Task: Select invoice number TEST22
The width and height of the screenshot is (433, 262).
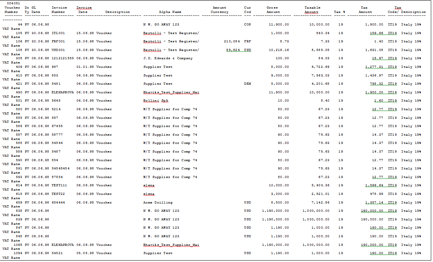Action: (58, 194)
